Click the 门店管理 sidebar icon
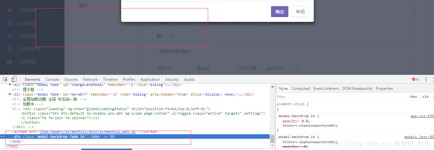This screenshot has height=150, width=434. [x=10, y=62]
